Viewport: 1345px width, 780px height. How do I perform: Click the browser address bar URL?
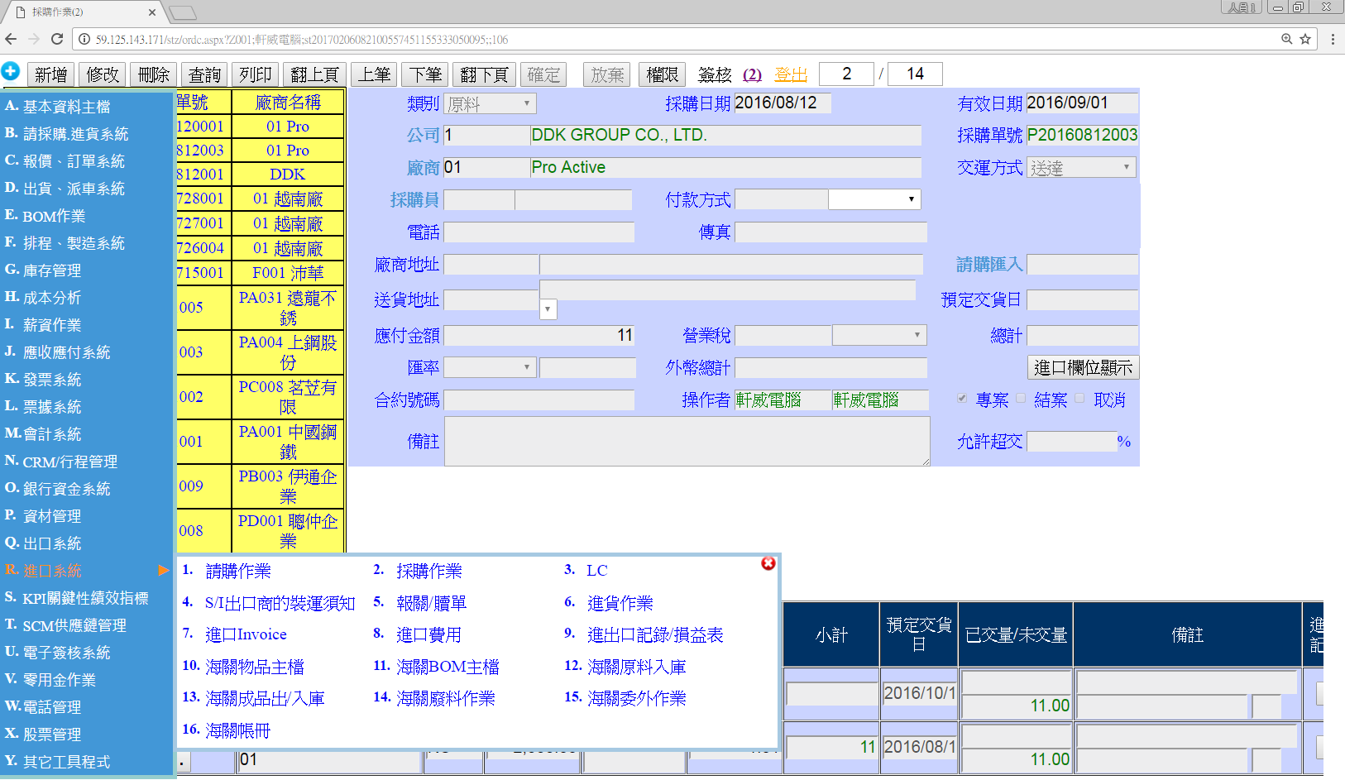[302, 39]
